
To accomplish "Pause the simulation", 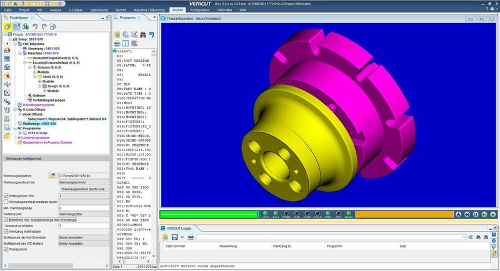I will (476, 215).
